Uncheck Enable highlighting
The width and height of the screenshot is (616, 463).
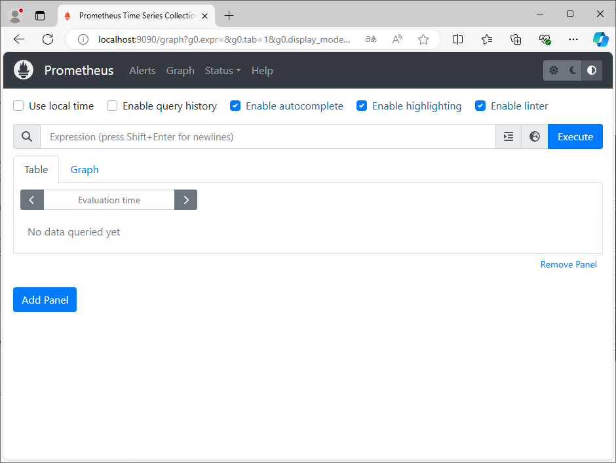click(362, 106)
